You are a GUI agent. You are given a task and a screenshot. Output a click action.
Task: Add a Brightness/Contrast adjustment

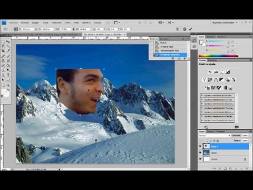click(x=210, y=72)
